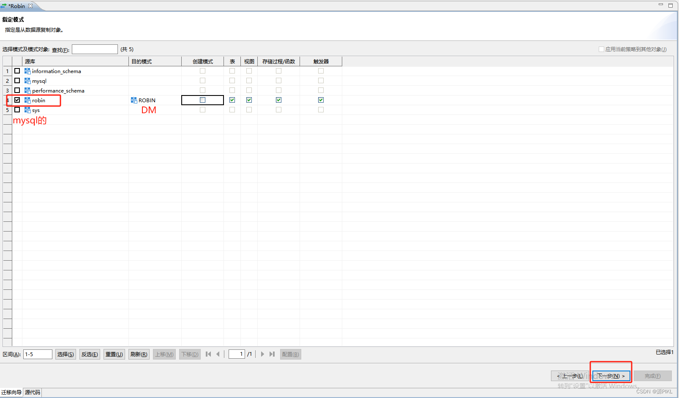The height and width of the screenshot is (398, 679).
Task: Click the sys schema icon
Action: click(x=27, y=110)
